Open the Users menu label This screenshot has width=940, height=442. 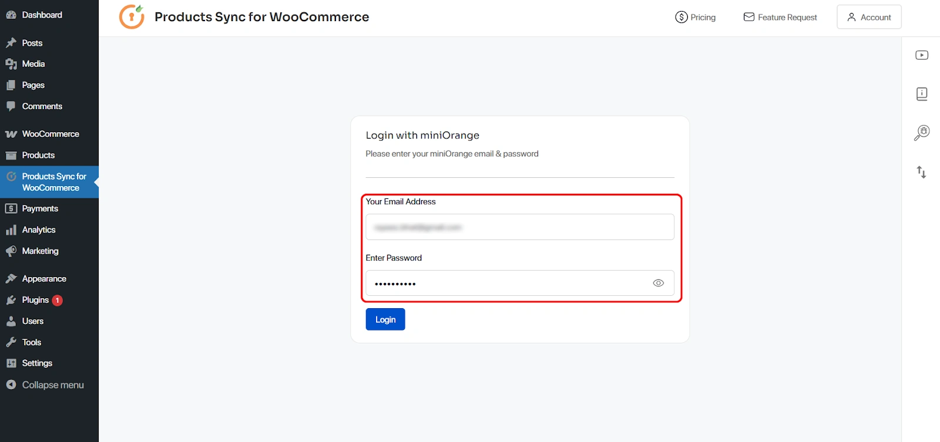(x=33, y=321)
